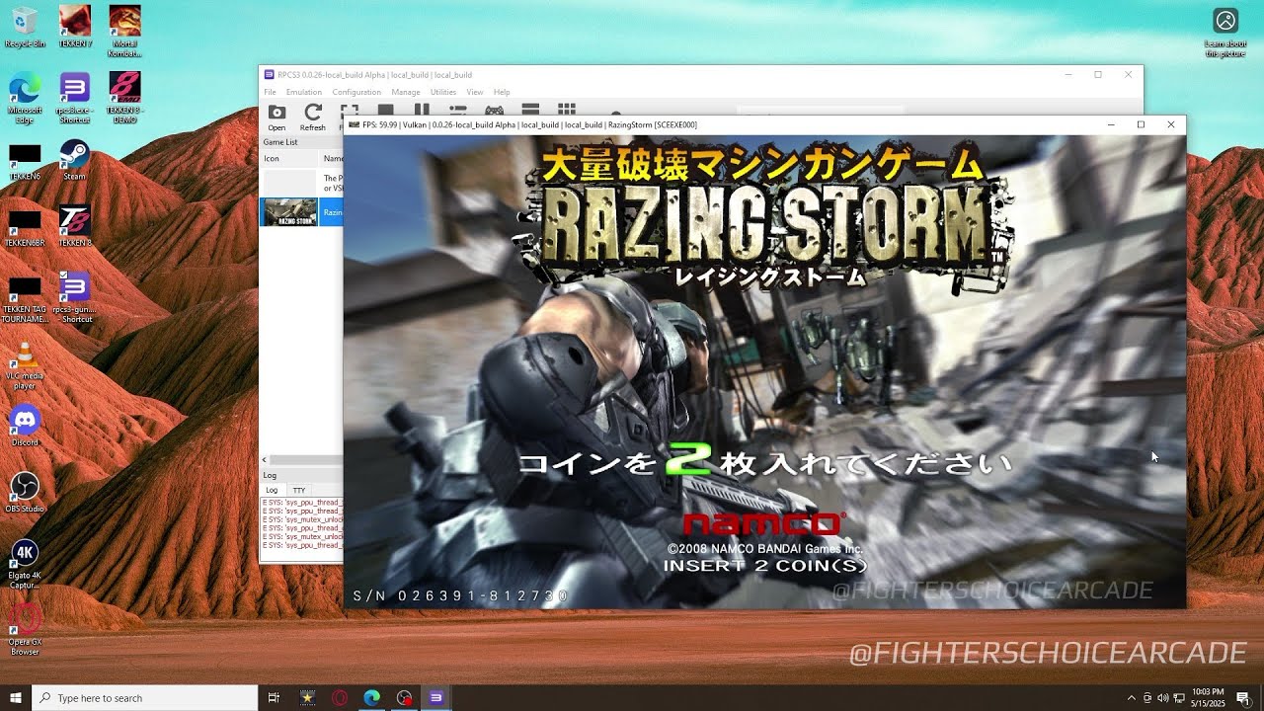
Task: Open the Help menu in RPCS3
Action: (502, 92)
